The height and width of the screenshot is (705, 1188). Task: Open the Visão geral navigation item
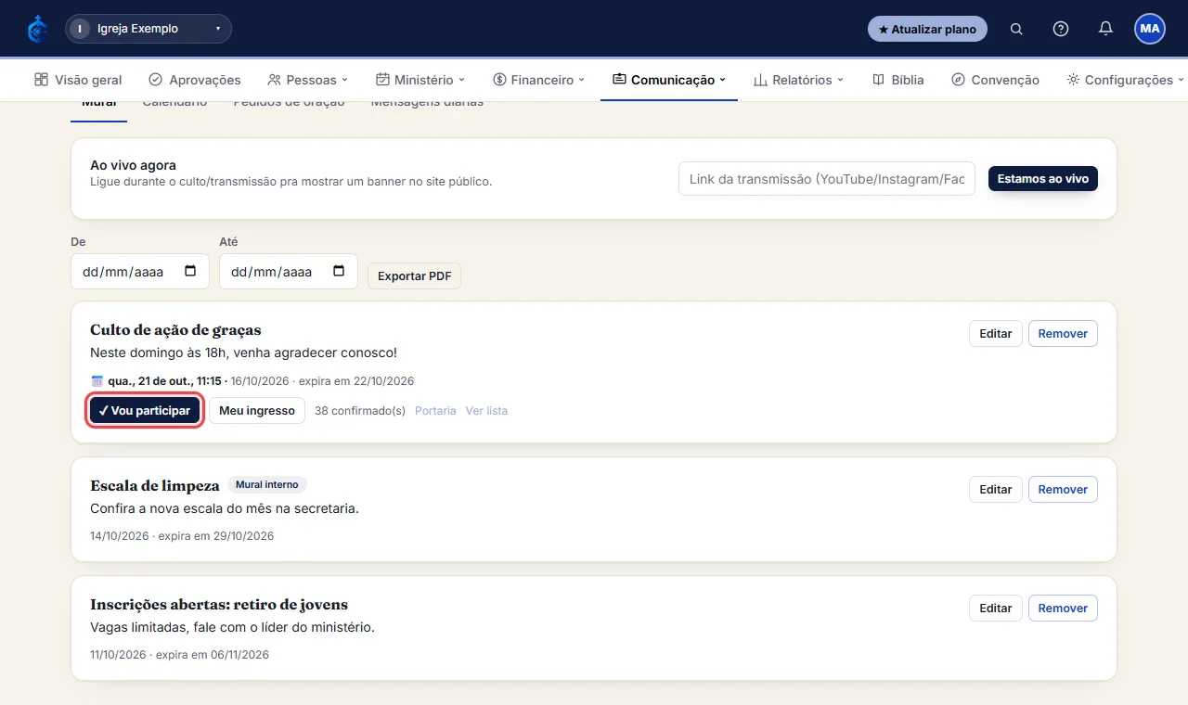[78, 80]
